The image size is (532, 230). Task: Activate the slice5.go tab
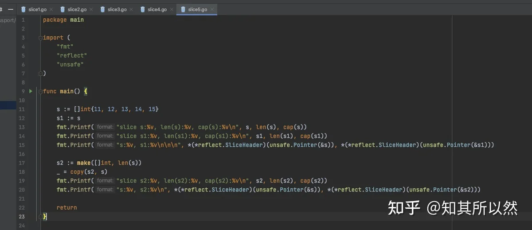(x=198, y=9)
